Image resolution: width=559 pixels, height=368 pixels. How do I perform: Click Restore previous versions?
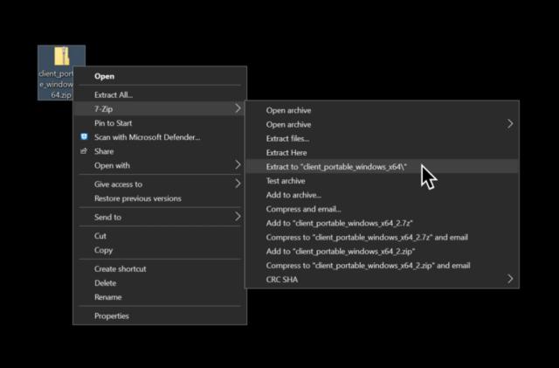coord(138,198)
